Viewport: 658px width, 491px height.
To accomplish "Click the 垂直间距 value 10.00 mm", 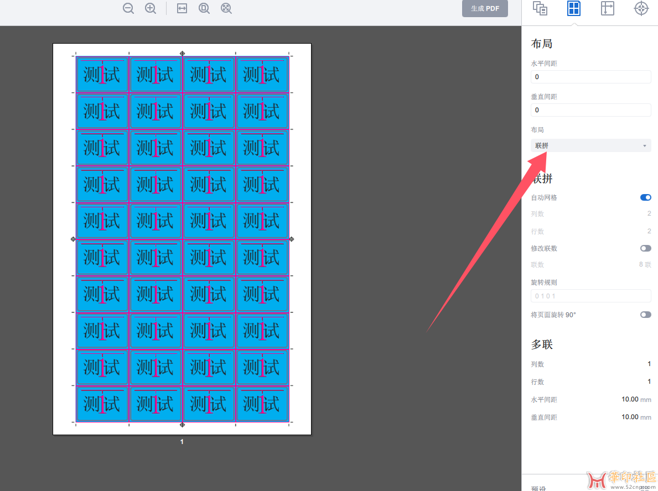I will pos(636,417).
